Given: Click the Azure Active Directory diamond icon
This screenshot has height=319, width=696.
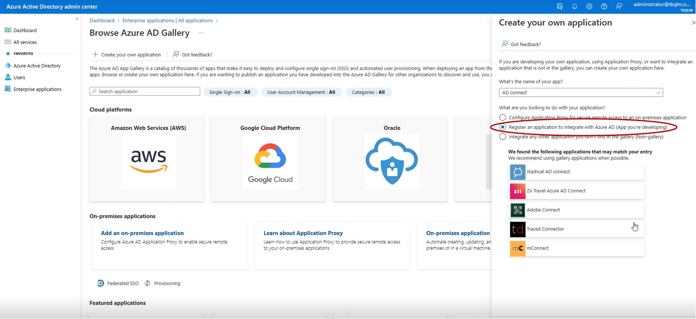Looking at the screenshot, I should 8,66.
